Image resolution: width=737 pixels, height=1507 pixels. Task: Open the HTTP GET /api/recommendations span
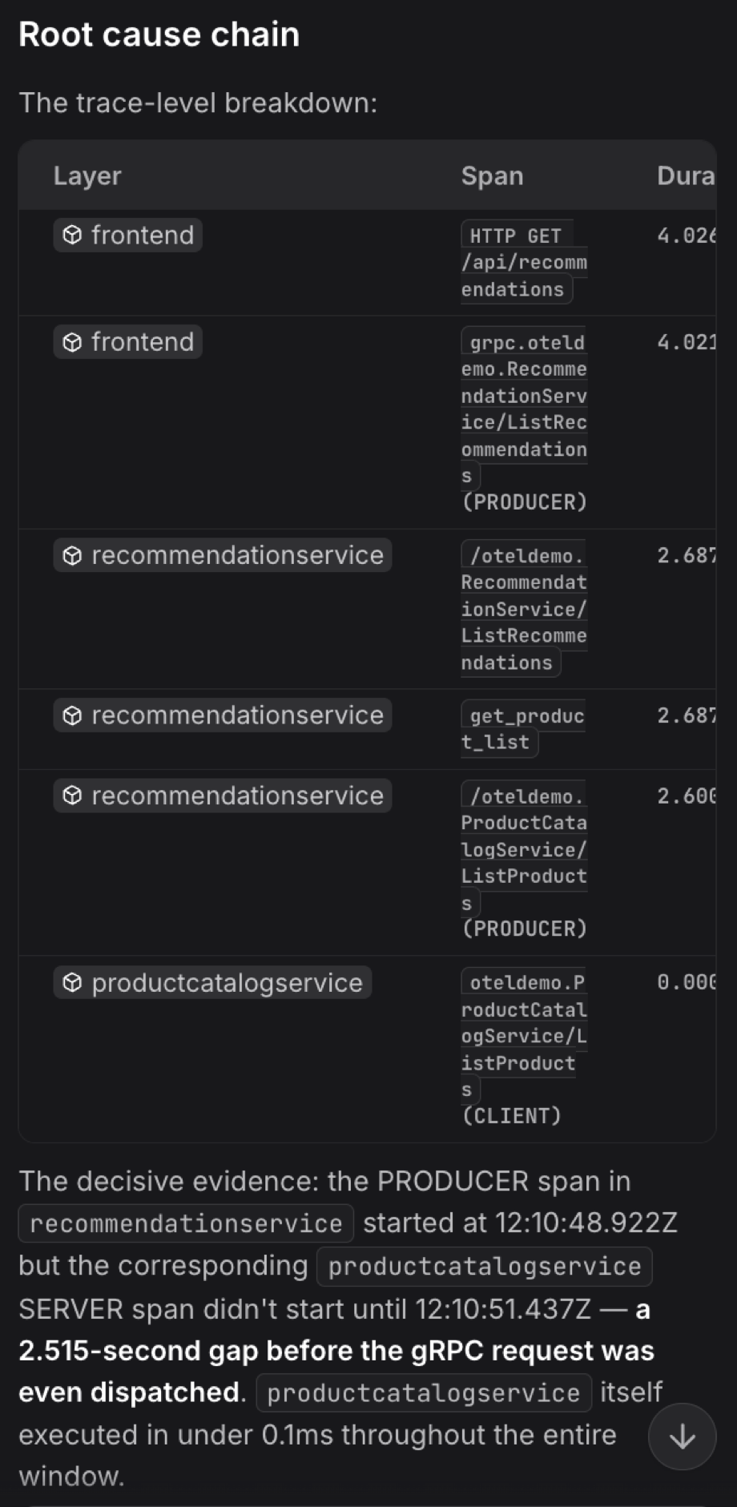[524, 262]
